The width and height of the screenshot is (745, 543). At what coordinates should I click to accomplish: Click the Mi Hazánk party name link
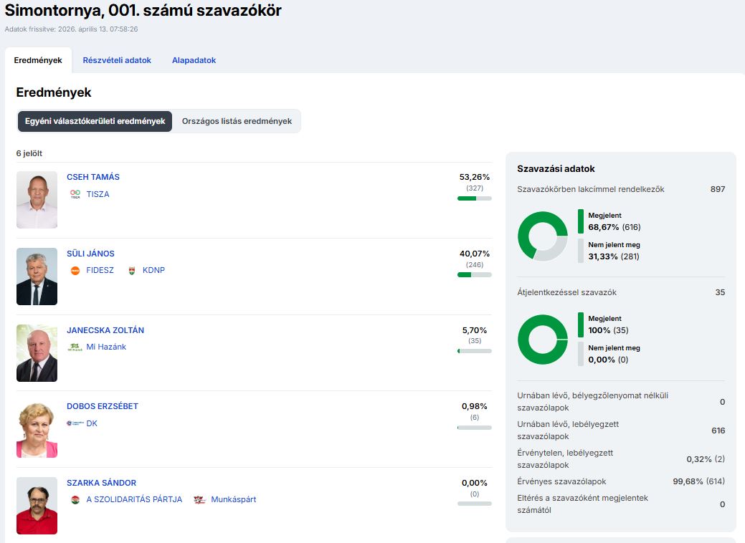click(x=106, y=347)
